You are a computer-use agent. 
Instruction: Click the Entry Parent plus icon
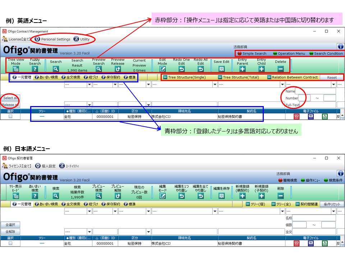click(242, 69)
